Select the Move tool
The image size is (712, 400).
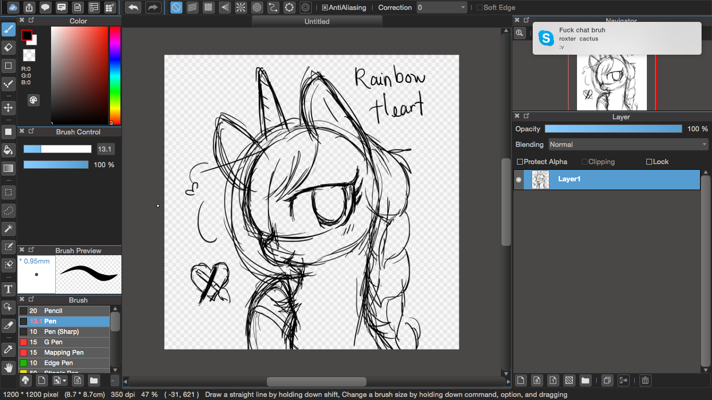pos(8,108)
